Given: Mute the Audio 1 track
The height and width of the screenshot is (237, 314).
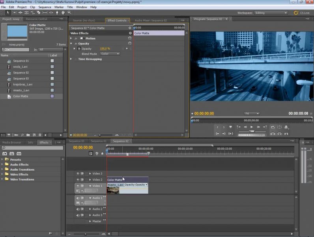Looking at the screenshot, I should 78,198.
